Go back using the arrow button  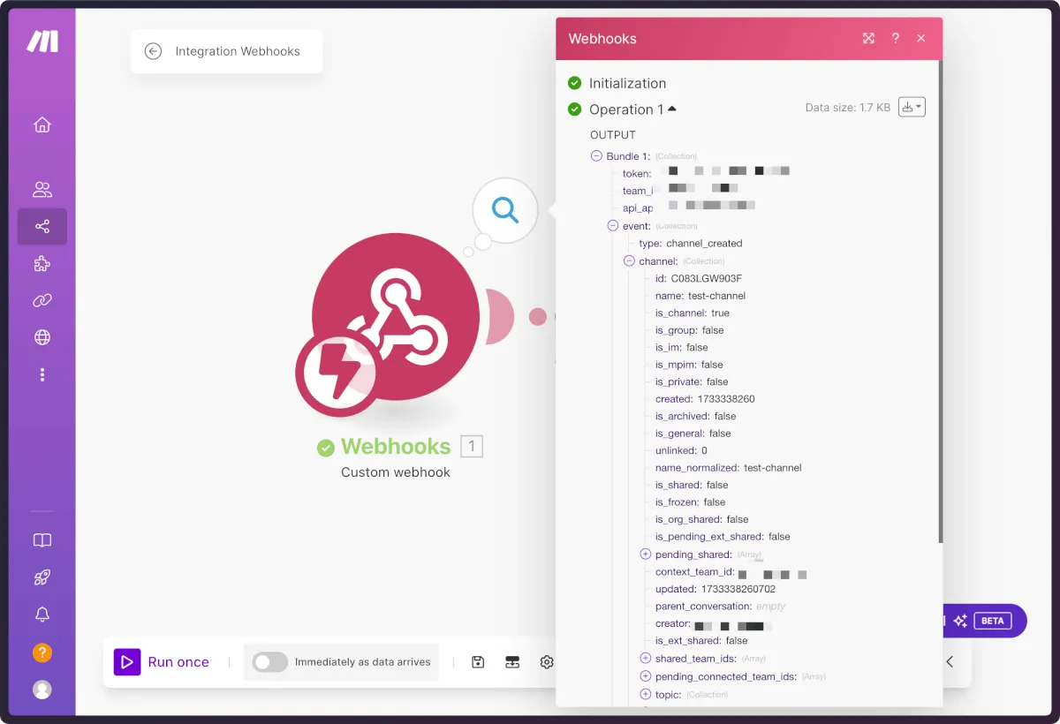tap(153, 51)
